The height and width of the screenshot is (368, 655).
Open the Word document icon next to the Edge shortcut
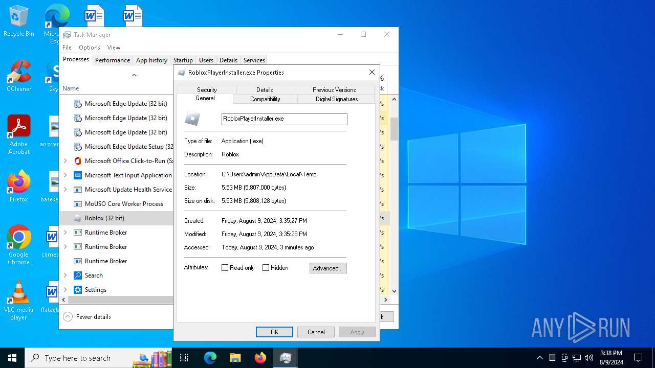coord(94,16)
